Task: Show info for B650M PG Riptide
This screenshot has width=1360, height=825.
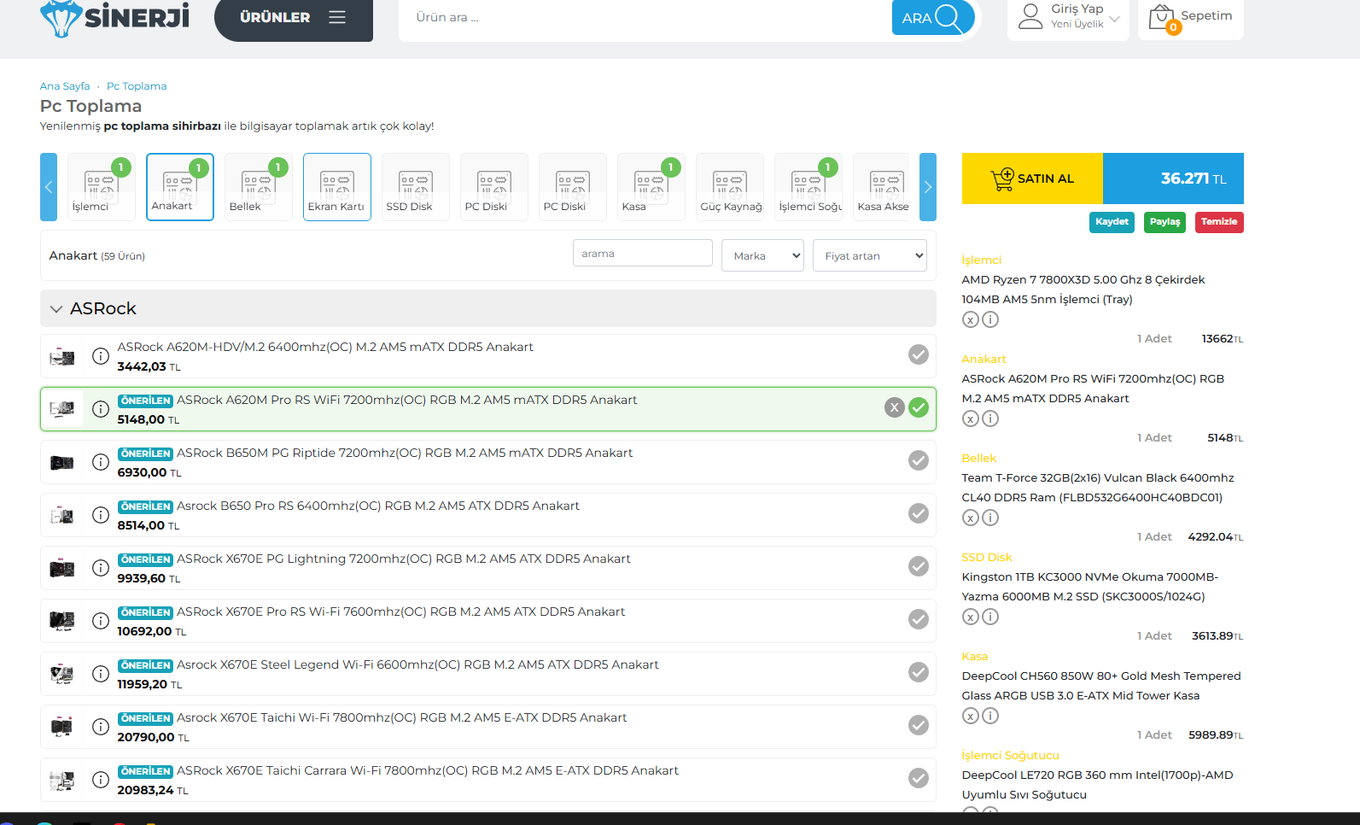Action: click(x=101, y=462)
